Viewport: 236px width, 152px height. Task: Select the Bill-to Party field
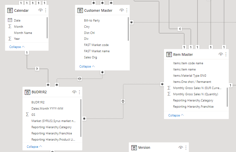point(92,20)
